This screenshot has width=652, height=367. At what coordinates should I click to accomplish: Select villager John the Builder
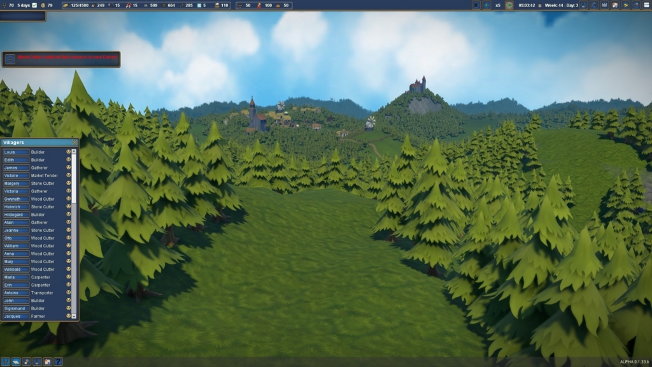coord(16,301)
